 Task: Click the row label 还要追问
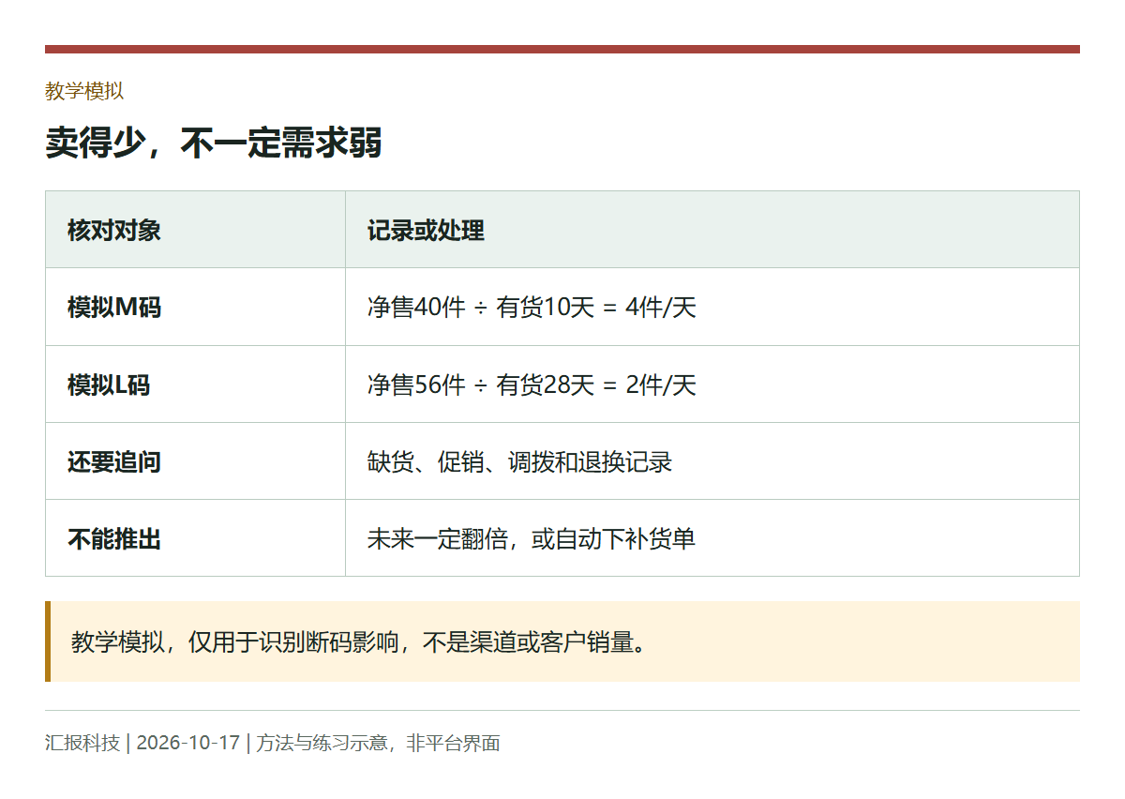195,461
